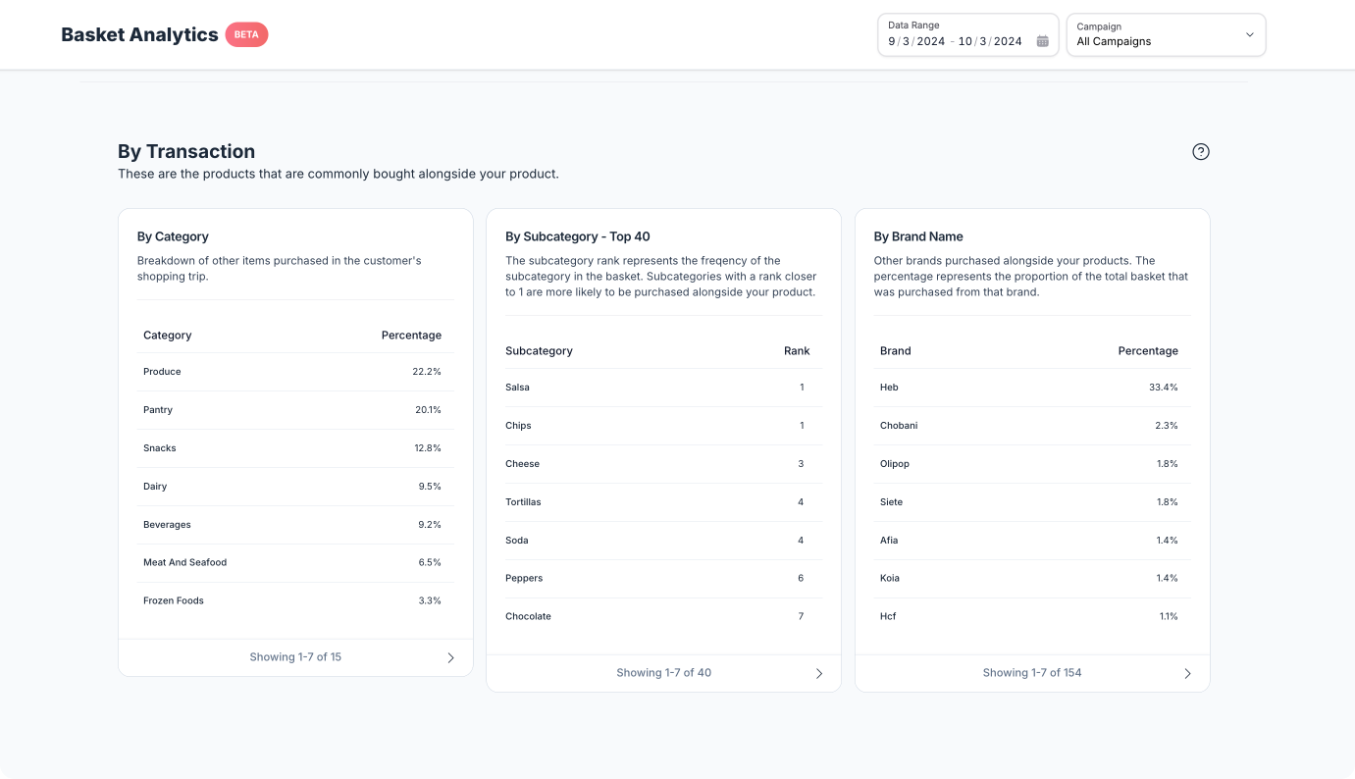Select the Chobani brand row
Screen dimensions: 1355x779
coord(1032,426)
